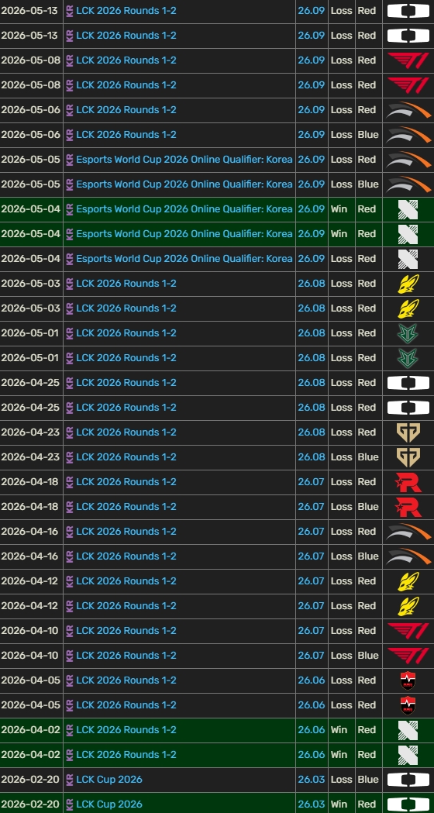Click the Gen.G logo on the 2026-04-23 Blue row
This screenshot has height=813, width=434.
point(408,456)
